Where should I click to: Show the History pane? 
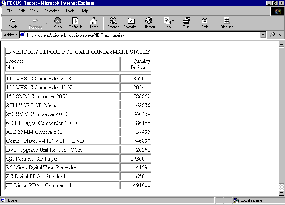coord(149,23)
